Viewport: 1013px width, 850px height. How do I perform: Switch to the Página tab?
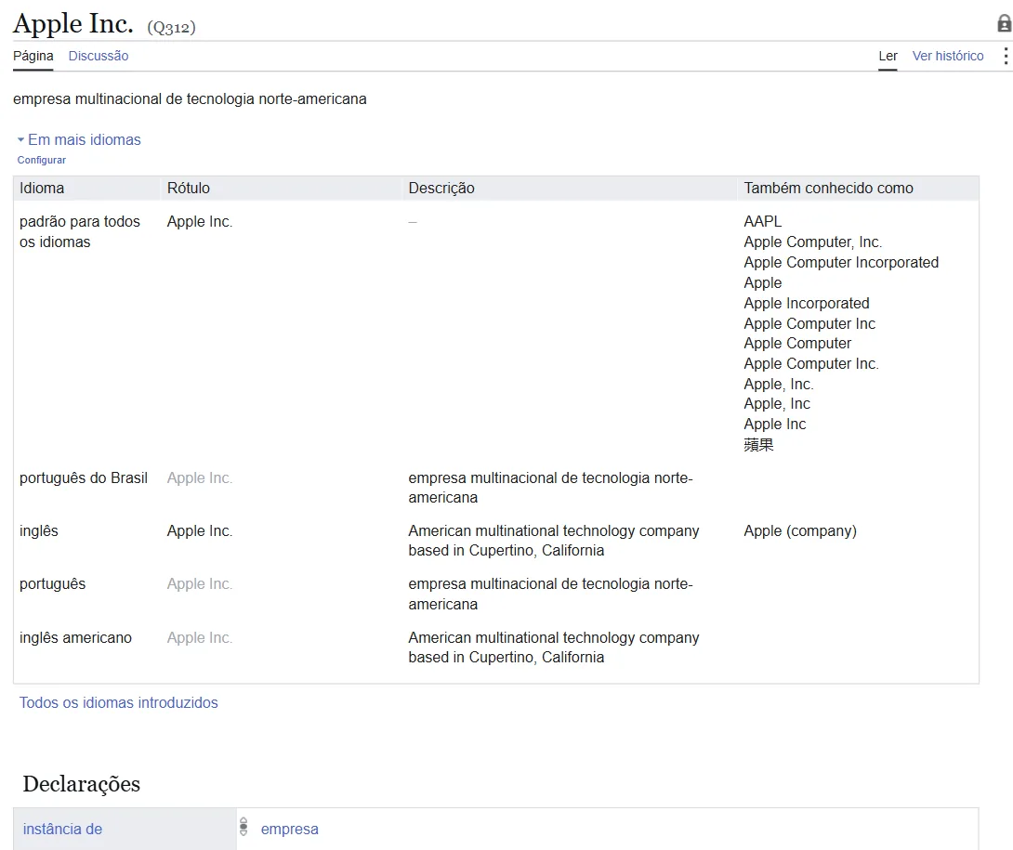click(x=33, y=56)
